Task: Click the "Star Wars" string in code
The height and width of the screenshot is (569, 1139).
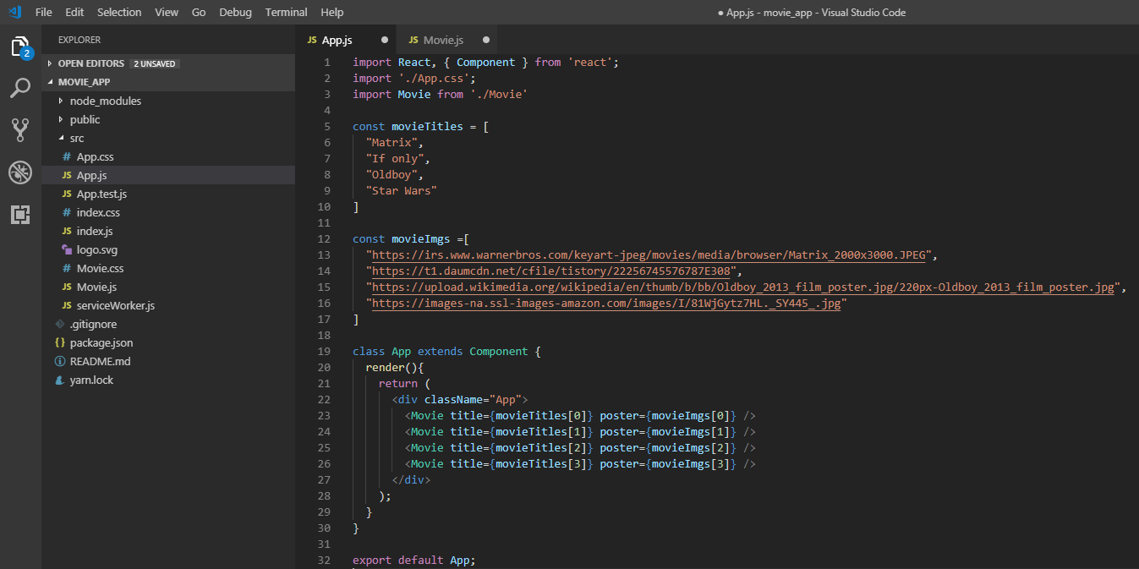Action: coord(402,190)
